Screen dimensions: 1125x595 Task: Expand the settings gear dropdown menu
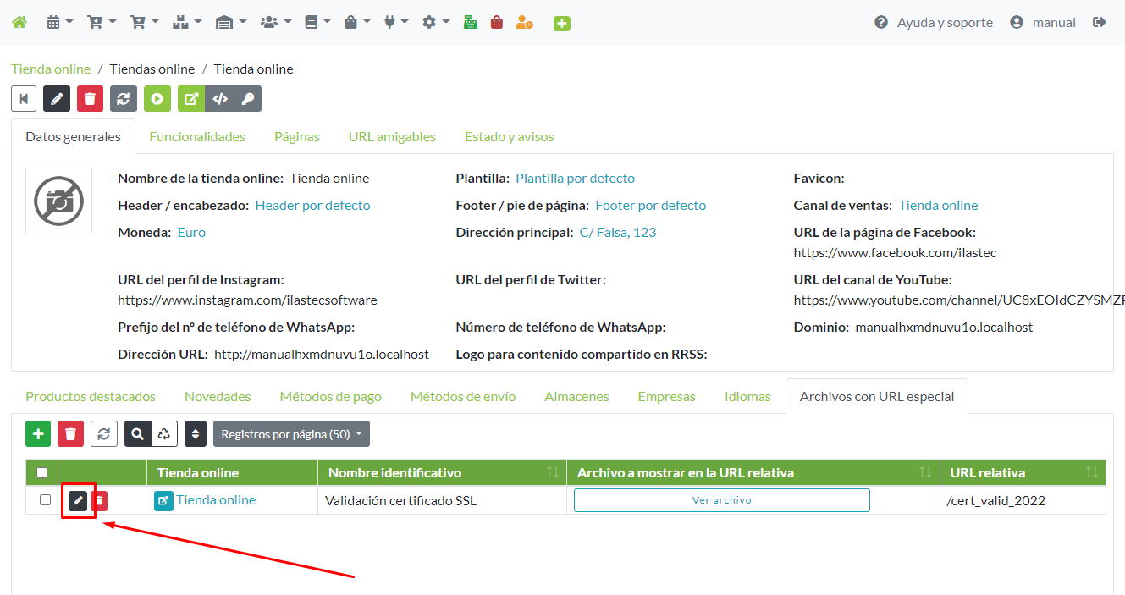pos(434,22)
